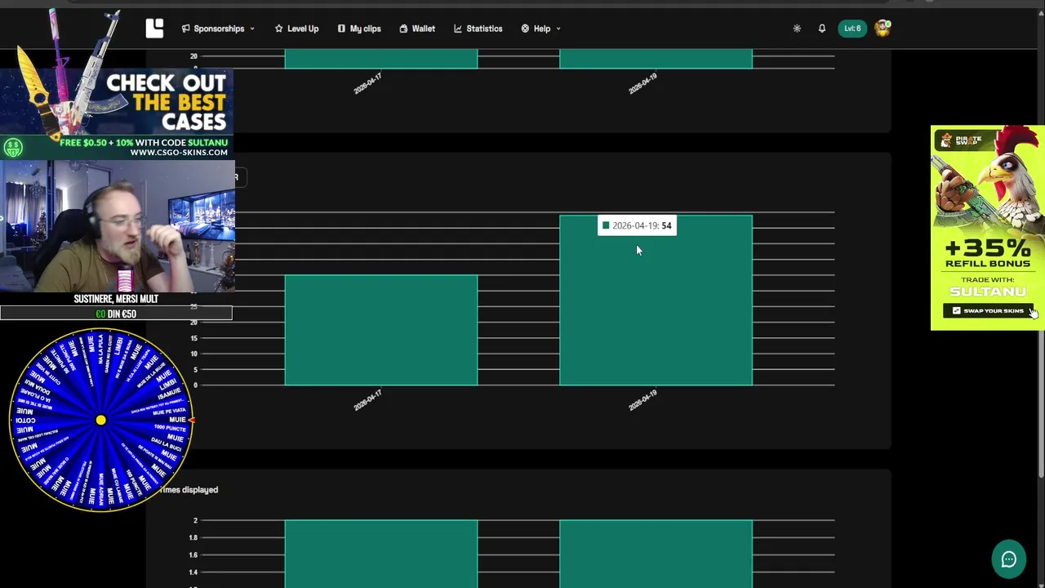
Task: Open the My clips page
Action: tap(359, 29)
